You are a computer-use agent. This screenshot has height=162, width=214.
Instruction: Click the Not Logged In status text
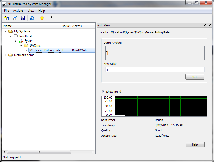[x=13, y=157]
